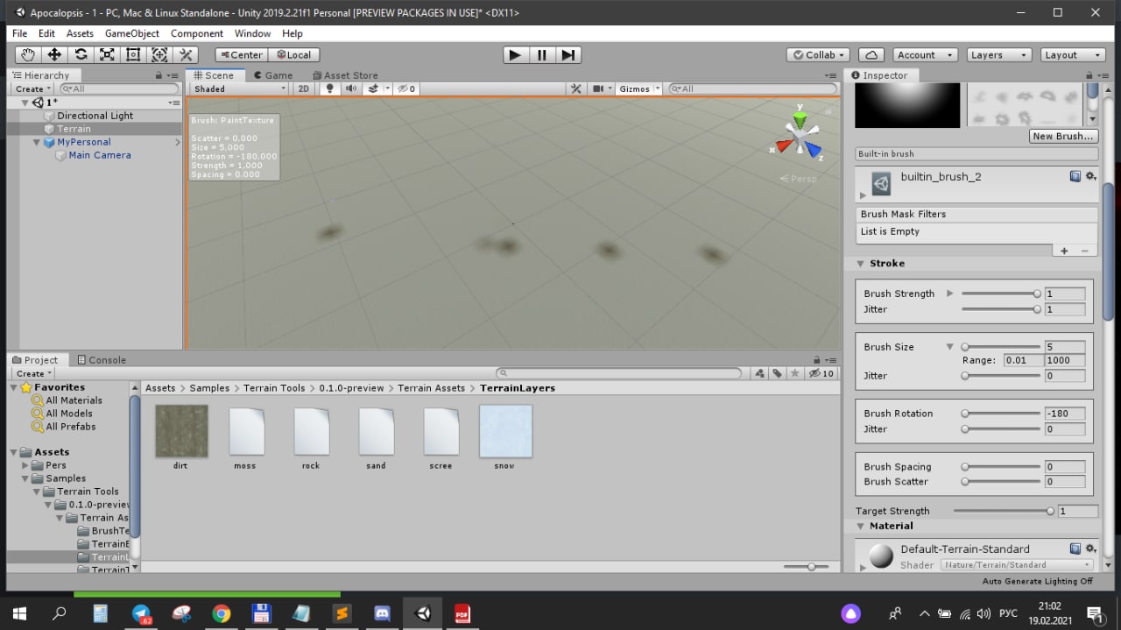Collapse the Material section
Image resolution: width=1121 pixels, height=630 pixels.
click(861, 527)
